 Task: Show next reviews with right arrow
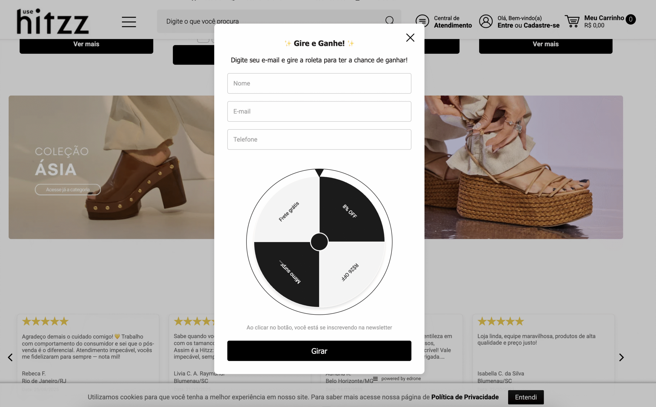point(621,358)
